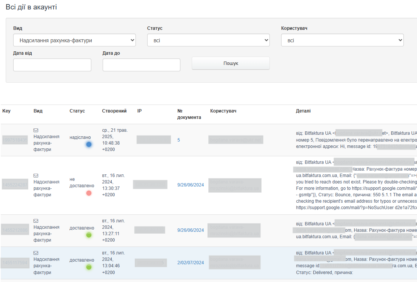
Task: Focus the 'Дата від' input field
Action: coord(52,65)
